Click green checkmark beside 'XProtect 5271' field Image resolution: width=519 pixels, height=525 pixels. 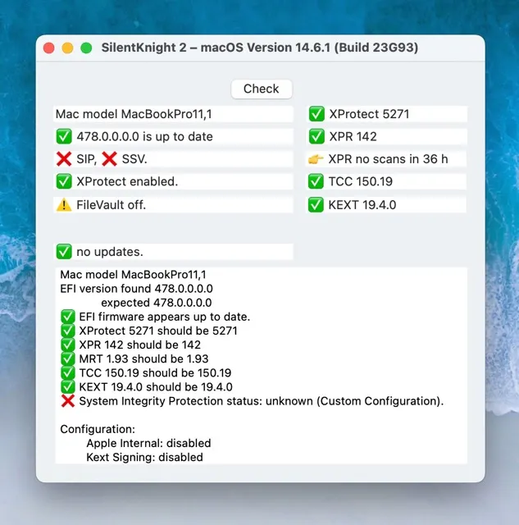coord(316,114)
